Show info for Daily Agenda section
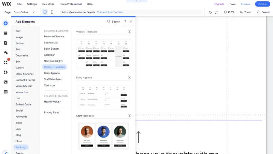 129,78
